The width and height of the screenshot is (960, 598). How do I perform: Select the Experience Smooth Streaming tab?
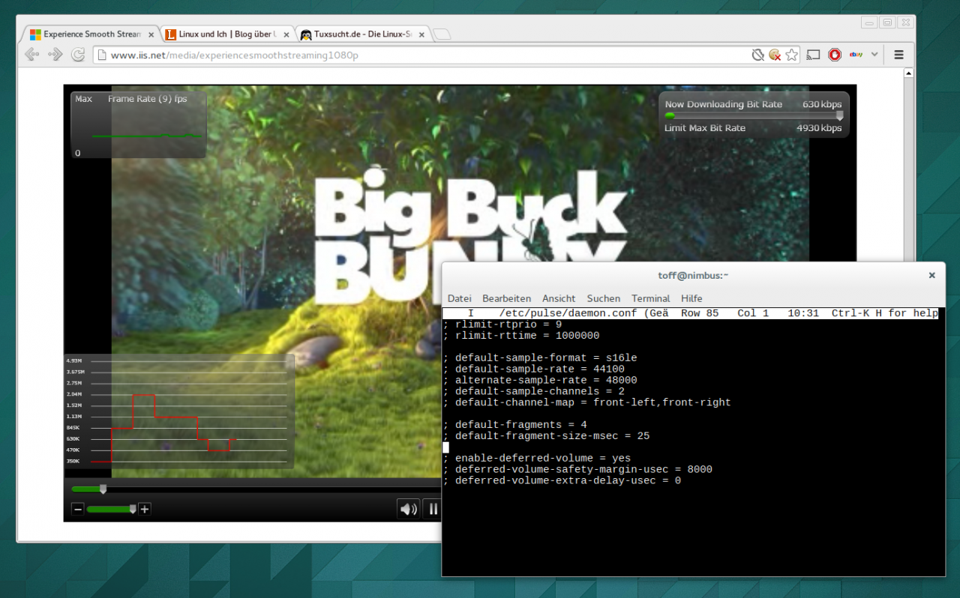pyautogui.click(x=92, y=34)
